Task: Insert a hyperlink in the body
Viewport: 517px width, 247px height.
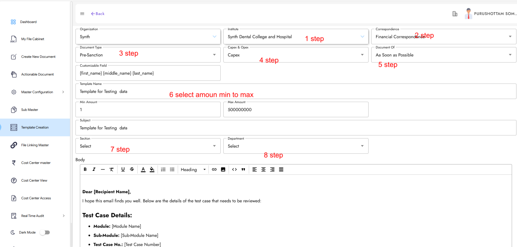Action: pyautogui.click(x=214, y=169)
